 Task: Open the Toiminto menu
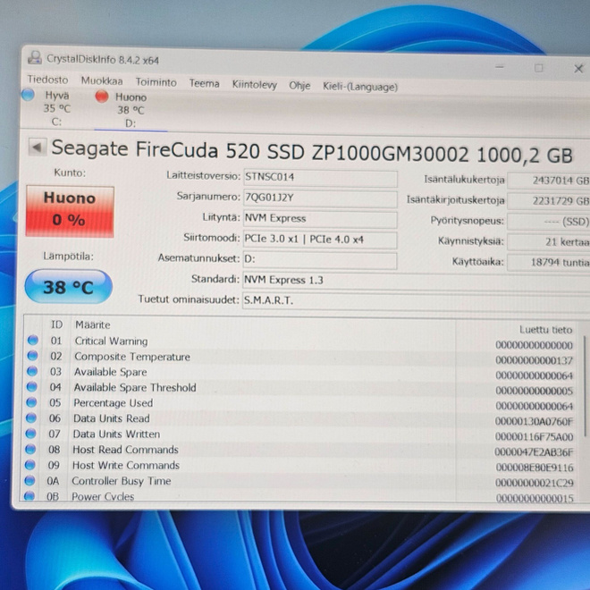coord(156,82)
